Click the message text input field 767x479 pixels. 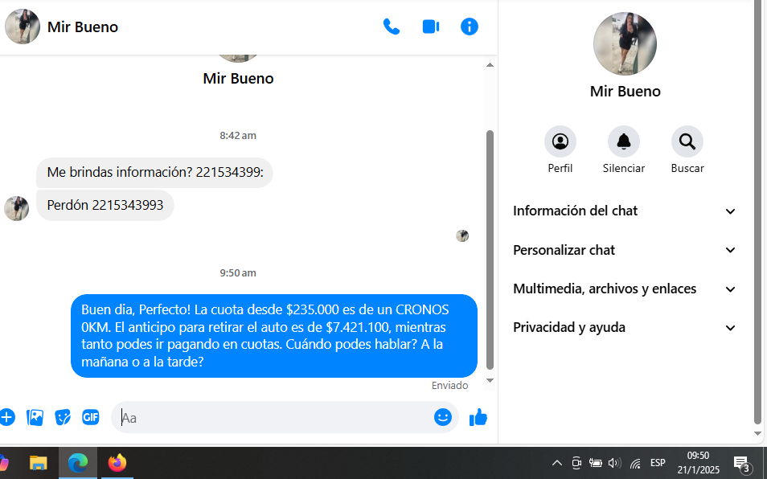[x=273, y=418]
